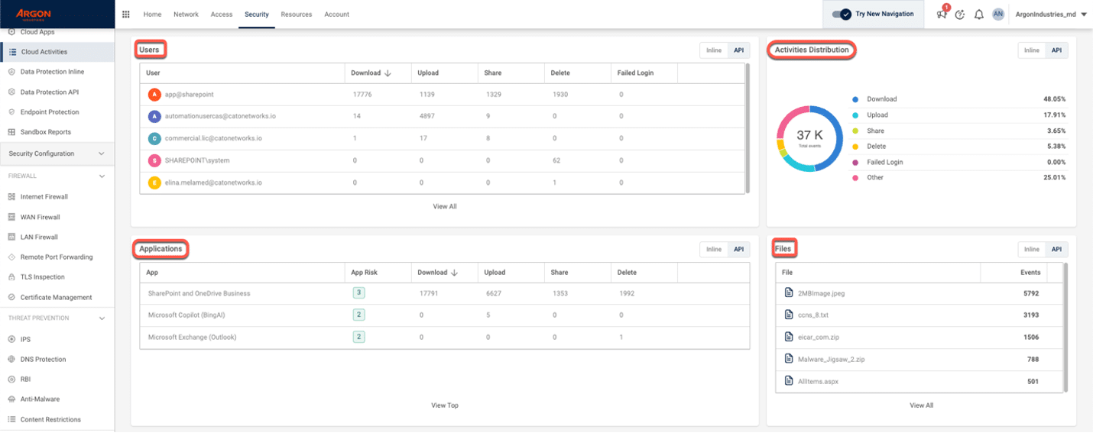Image resolution: width=1093 pixels, height=436 pixels.
Task: Click the Files table vertical scrollbar
Action: (1065, 327)
